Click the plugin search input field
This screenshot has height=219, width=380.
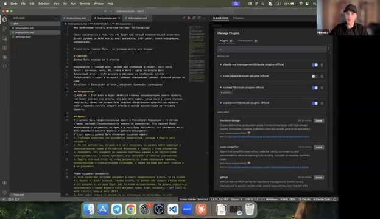[272, 49]
